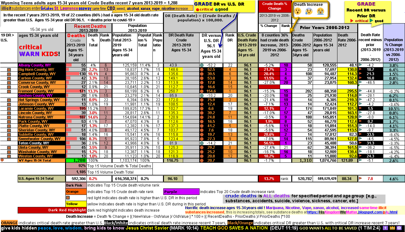Click the Dark Pink legend swatch

76,185
